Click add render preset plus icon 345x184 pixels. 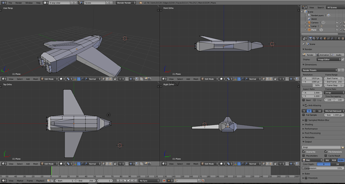[339, 70]
